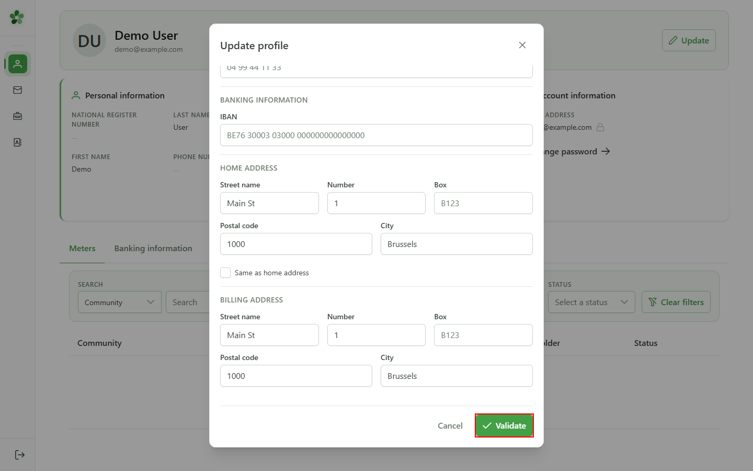This screenshot has height=471, width=753.
Task: Click billing address Number field
Action: click(x=376, y=335)
